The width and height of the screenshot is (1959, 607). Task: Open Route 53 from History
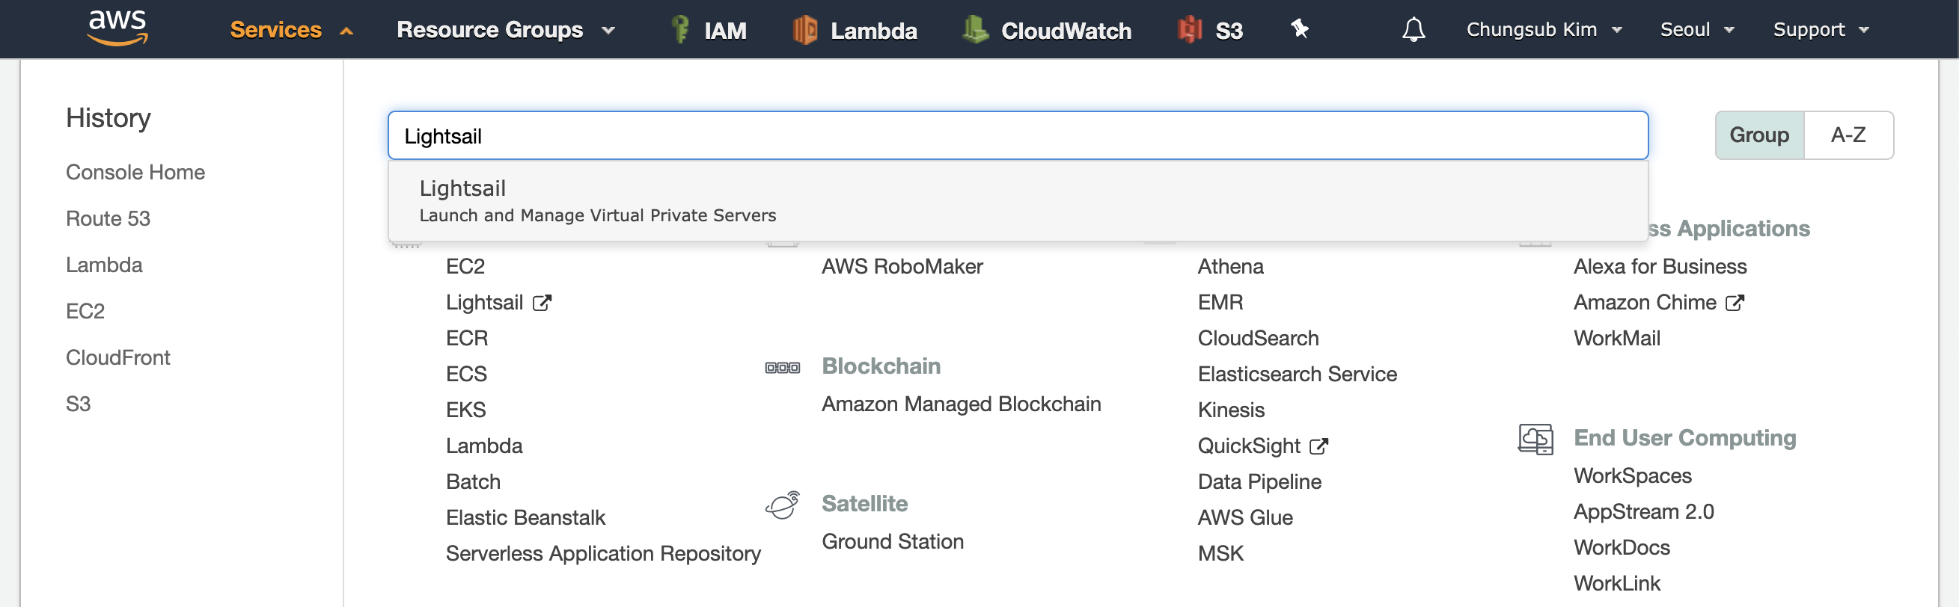coord(108,219)
